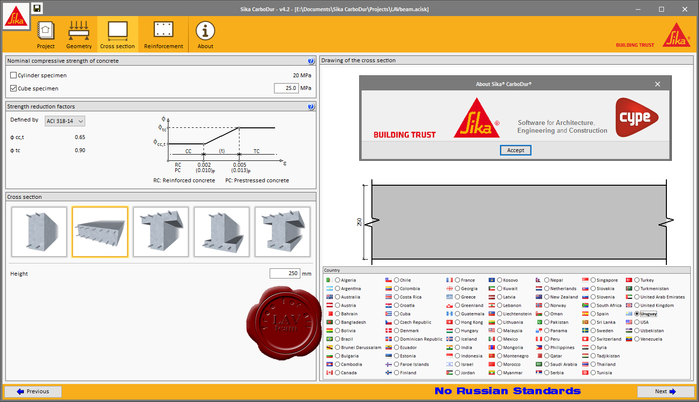The width and height of the screenshot is (699, 402).
Task: Select the rectangular beam cross section thumbnail
Action: click(x=39, y=232)
